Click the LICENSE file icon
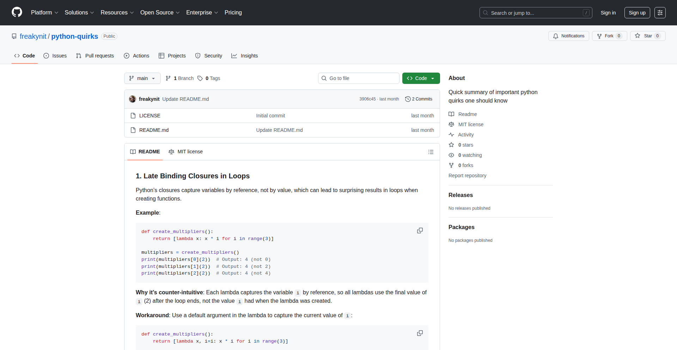 pyautogui.click(x=133, y=116)
